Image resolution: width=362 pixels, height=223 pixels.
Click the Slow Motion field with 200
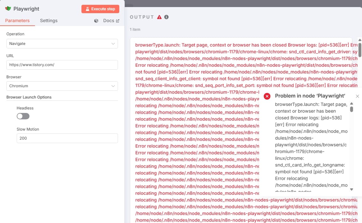pos(67,138)
